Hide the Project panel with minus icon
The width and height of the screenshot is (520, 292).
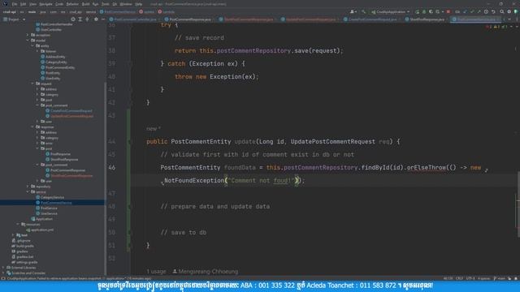[x=103, y=19]
